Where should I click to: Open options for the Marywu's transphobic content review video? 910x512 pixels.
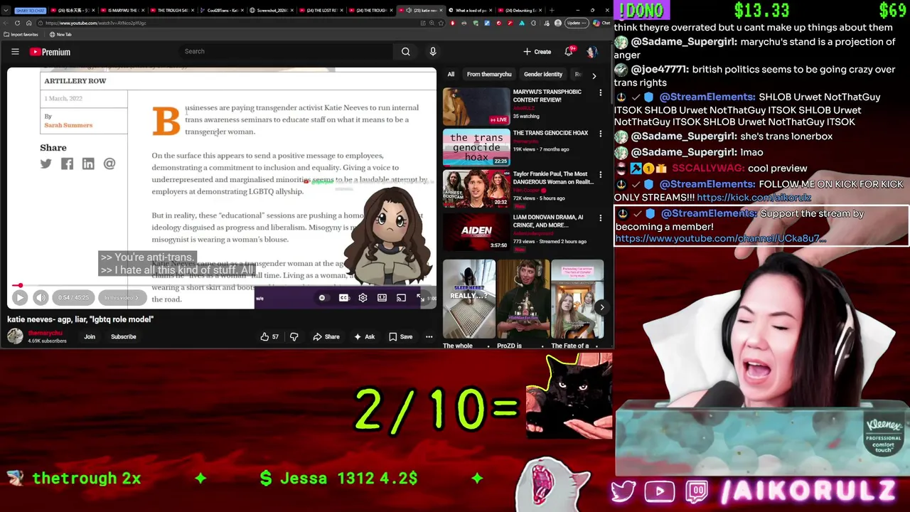point(600,93)
